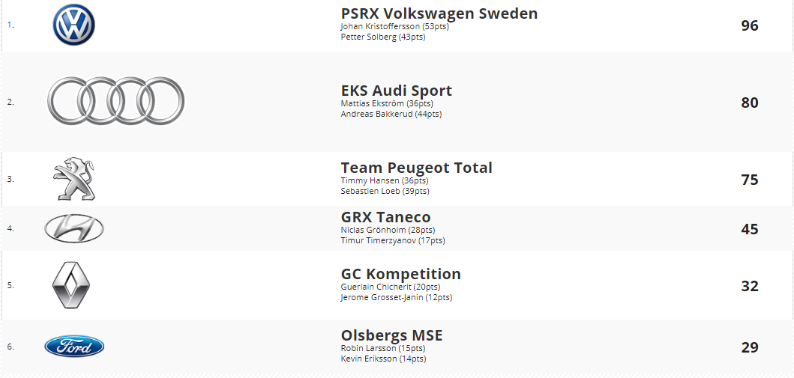This screenshot has height=378, width=794.
Task: Click the Hyundai logo
Action: pyautogui.click(x=74, y=228)
